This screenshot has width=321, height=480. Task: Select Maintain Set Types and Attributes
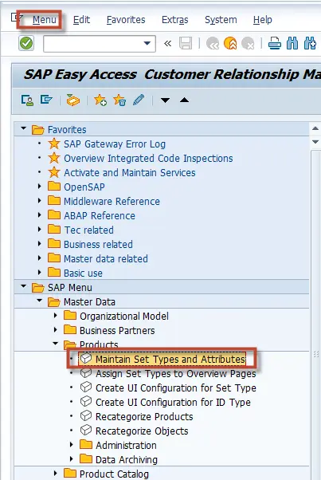click(170, 359)
